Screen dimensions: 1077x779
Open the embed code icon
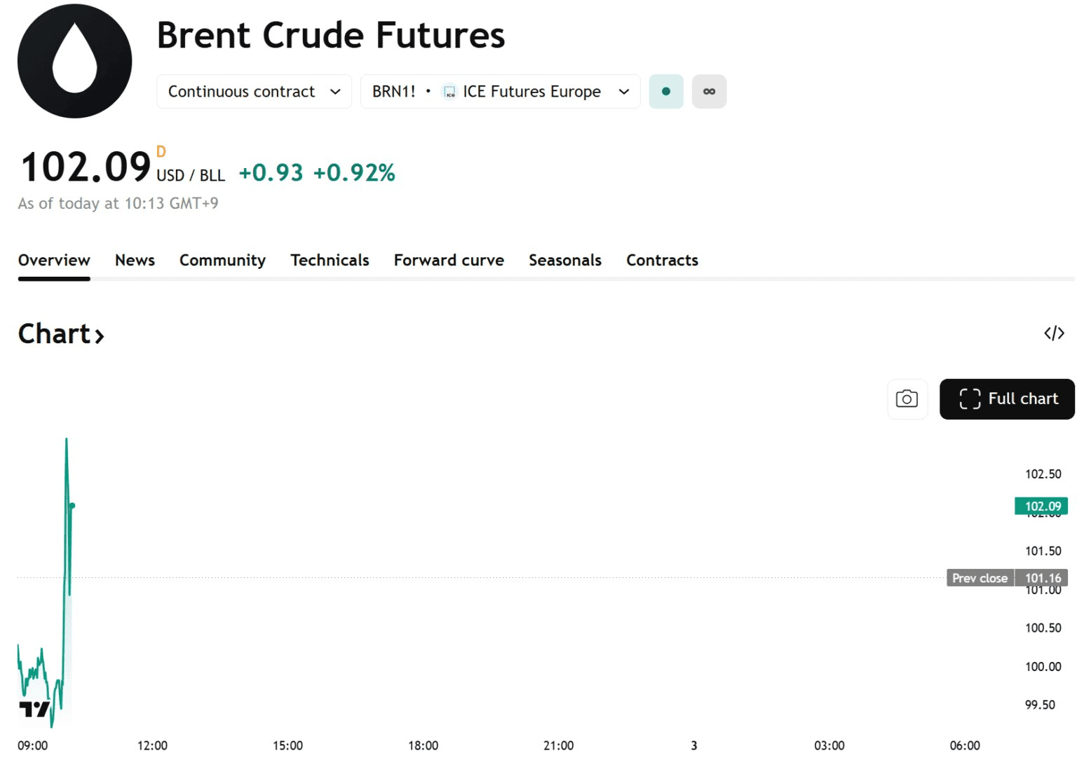[1054, 333]
